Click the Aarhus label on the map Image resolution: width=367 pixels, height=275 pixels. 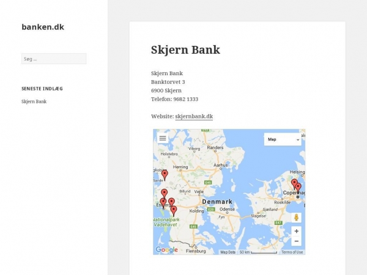(220, 165)
